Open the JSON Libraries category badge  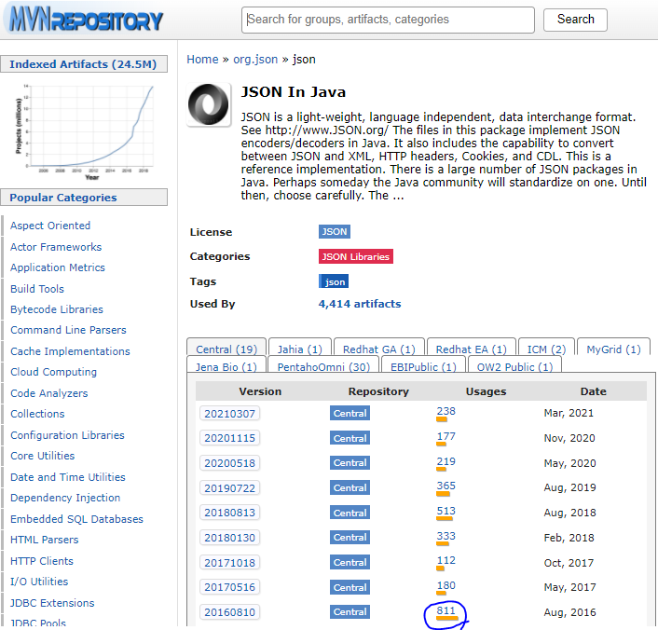click(355, 256)
